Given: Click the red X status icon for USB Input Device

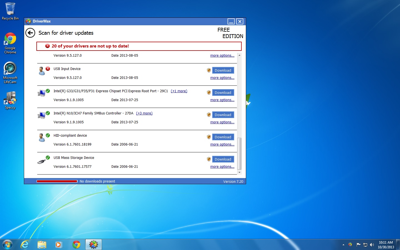Looking at the screenshot, I should [x=48, y=69].
